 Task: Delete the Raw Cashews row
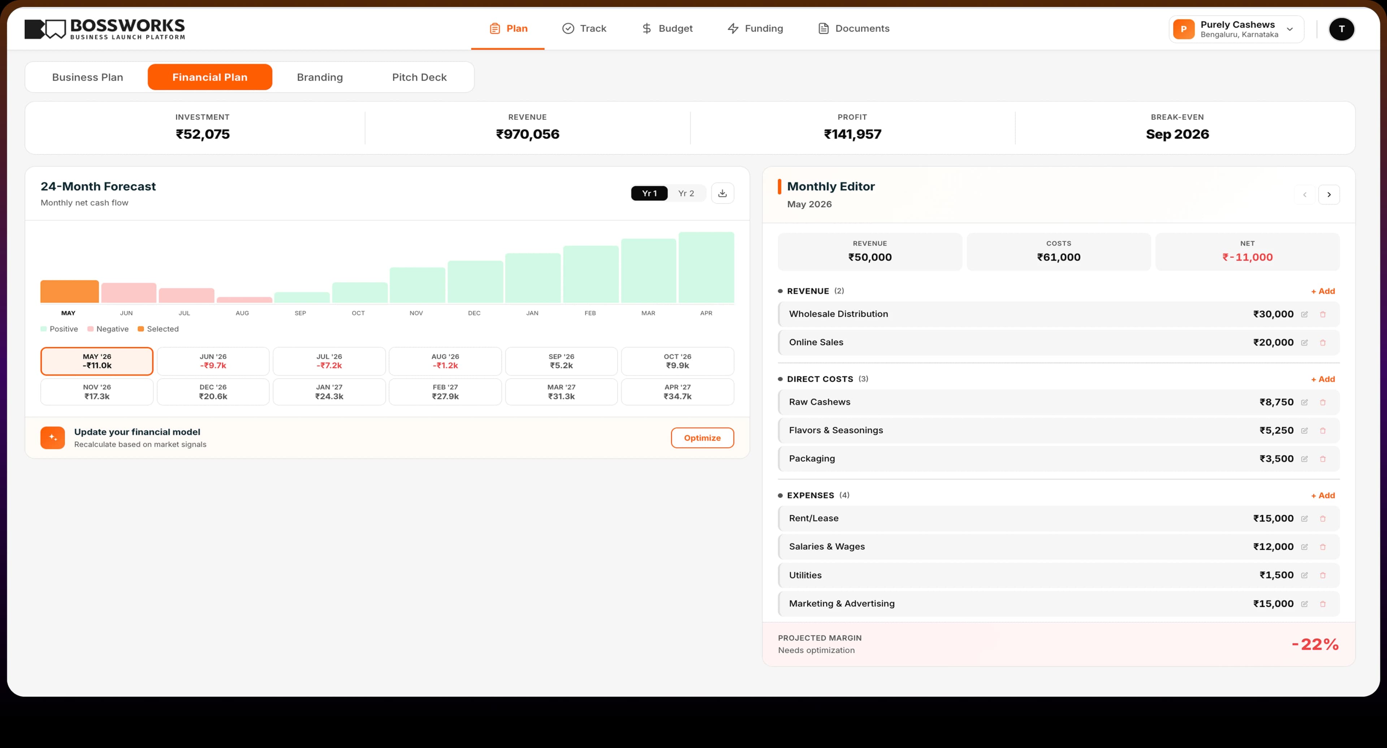click(x=1322, y=403)
